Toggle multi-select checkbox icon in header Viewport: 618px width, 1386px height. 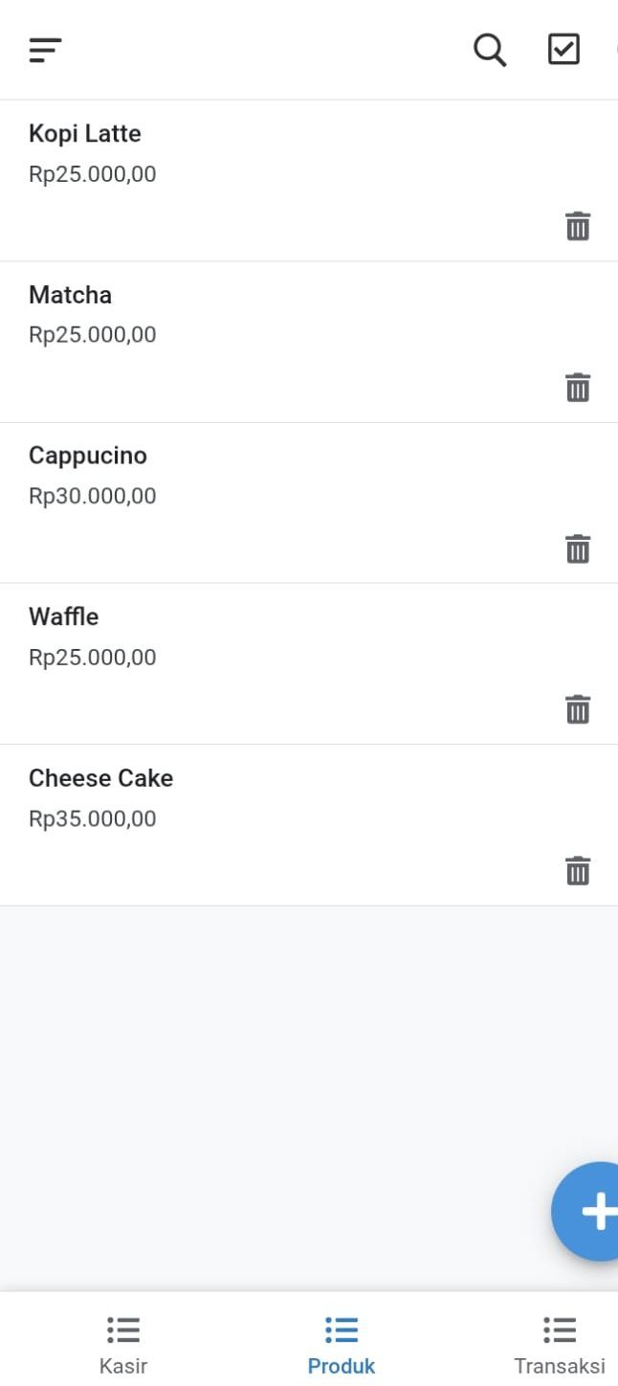point(563,49)
